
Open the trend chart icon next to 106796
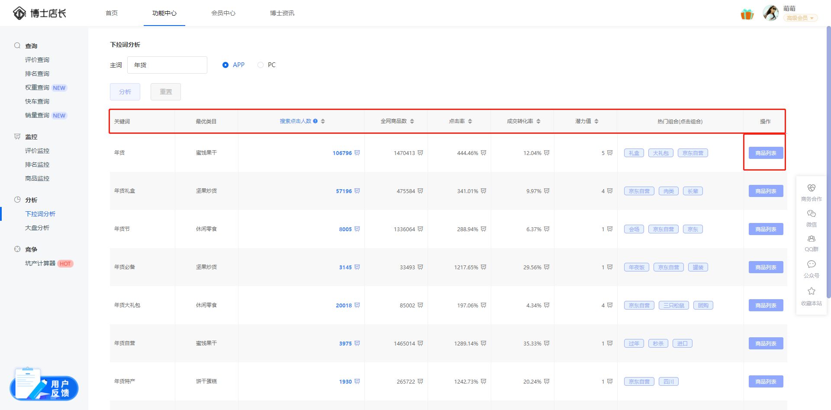[357, 153]
